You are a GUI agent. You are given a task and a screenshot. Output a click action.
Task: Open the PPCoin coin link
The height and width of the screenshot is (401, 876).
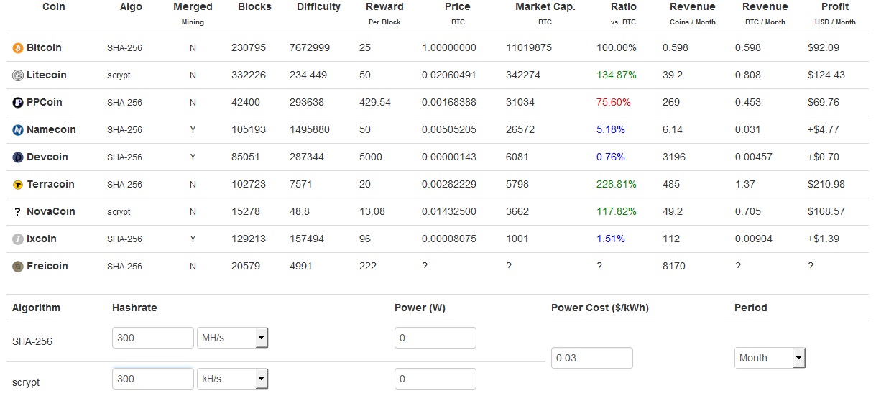[45, 102]
